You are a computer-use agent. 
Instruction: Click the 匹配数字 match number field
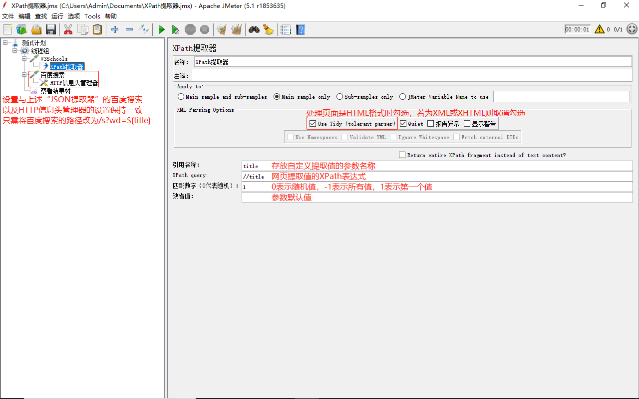(x=437, y=187)
